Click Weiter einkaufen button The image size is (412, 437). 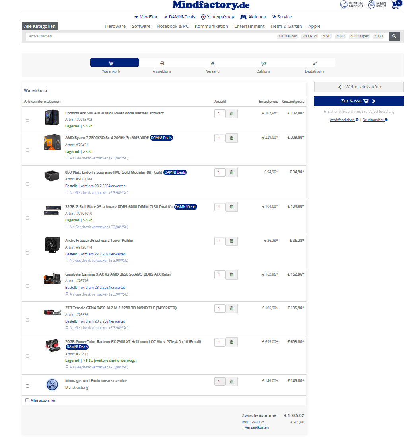coord(359,87)
